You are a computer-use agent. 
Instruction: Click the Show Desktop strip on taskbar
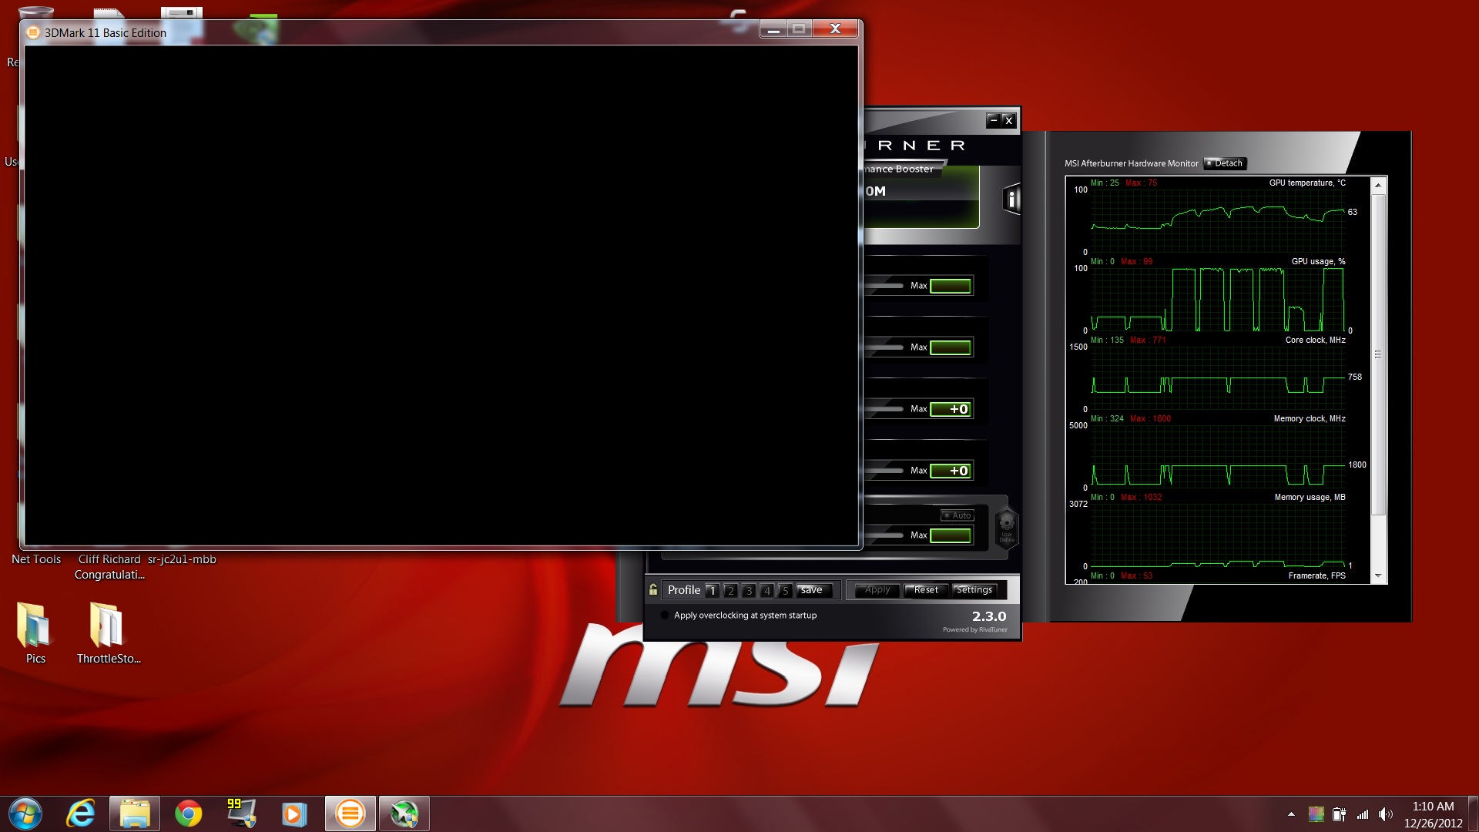point(1473,814)
